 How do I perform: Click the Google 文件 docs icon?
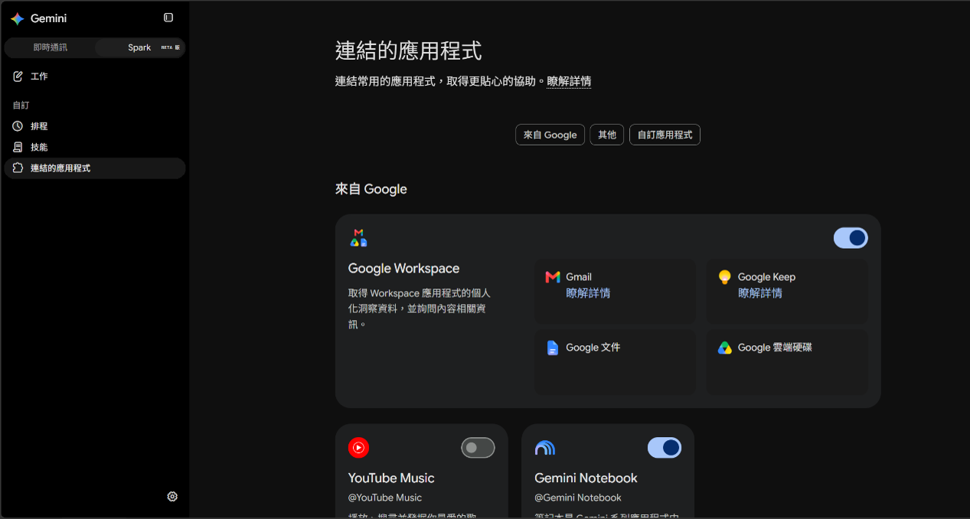[x=553, y=348]
